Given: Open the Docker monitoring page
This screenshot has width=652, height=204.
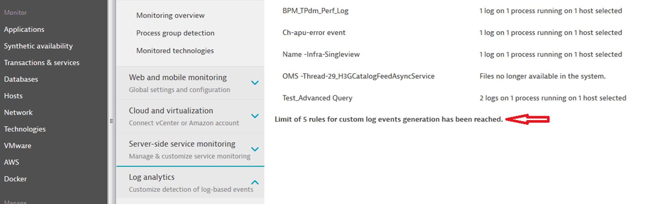Looking at the screenshot, I should 15,179.
